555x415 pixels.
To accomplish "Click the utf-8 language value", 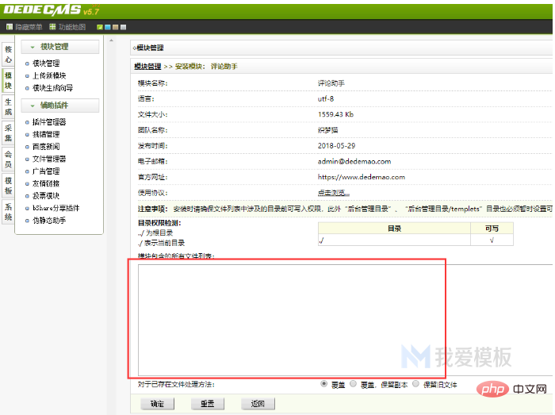I will (326, 99).
